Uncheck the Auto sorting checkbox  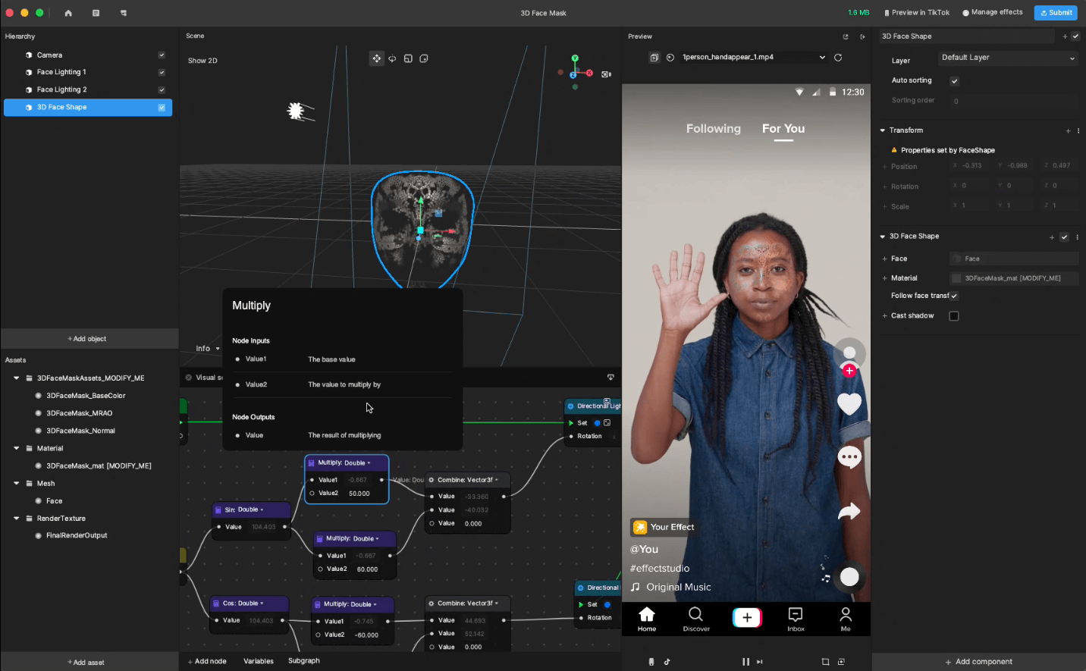pos(954,81)
